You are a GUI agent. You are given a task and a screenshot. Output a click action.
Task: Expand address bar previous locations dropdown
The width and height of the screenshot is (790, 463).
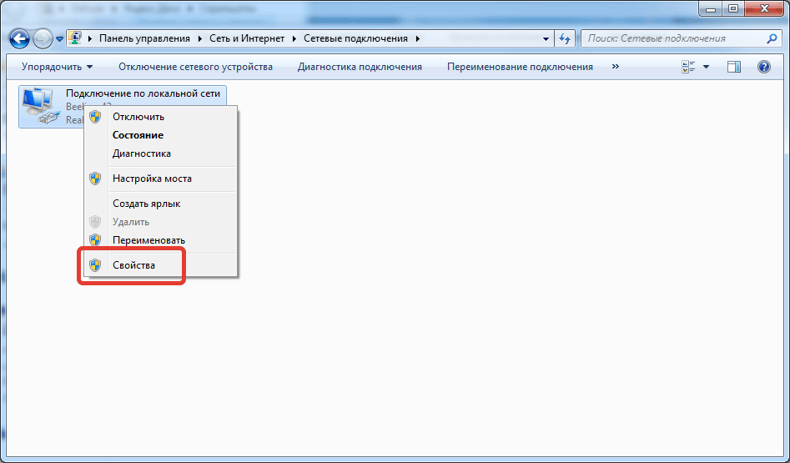(546, 38)
